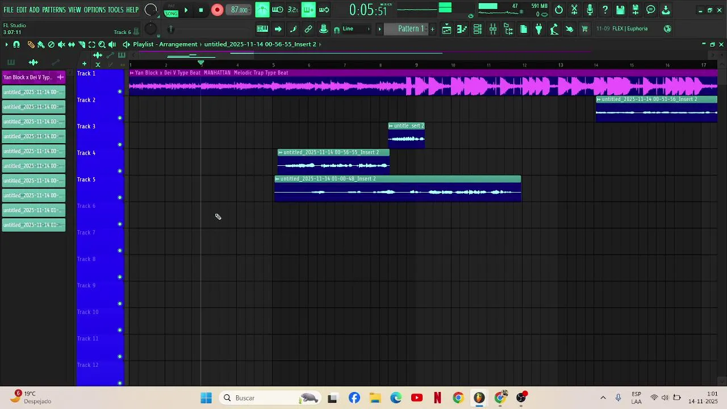Open the help question mark icon
Screen dimensions: 727x409
[605, 10]
